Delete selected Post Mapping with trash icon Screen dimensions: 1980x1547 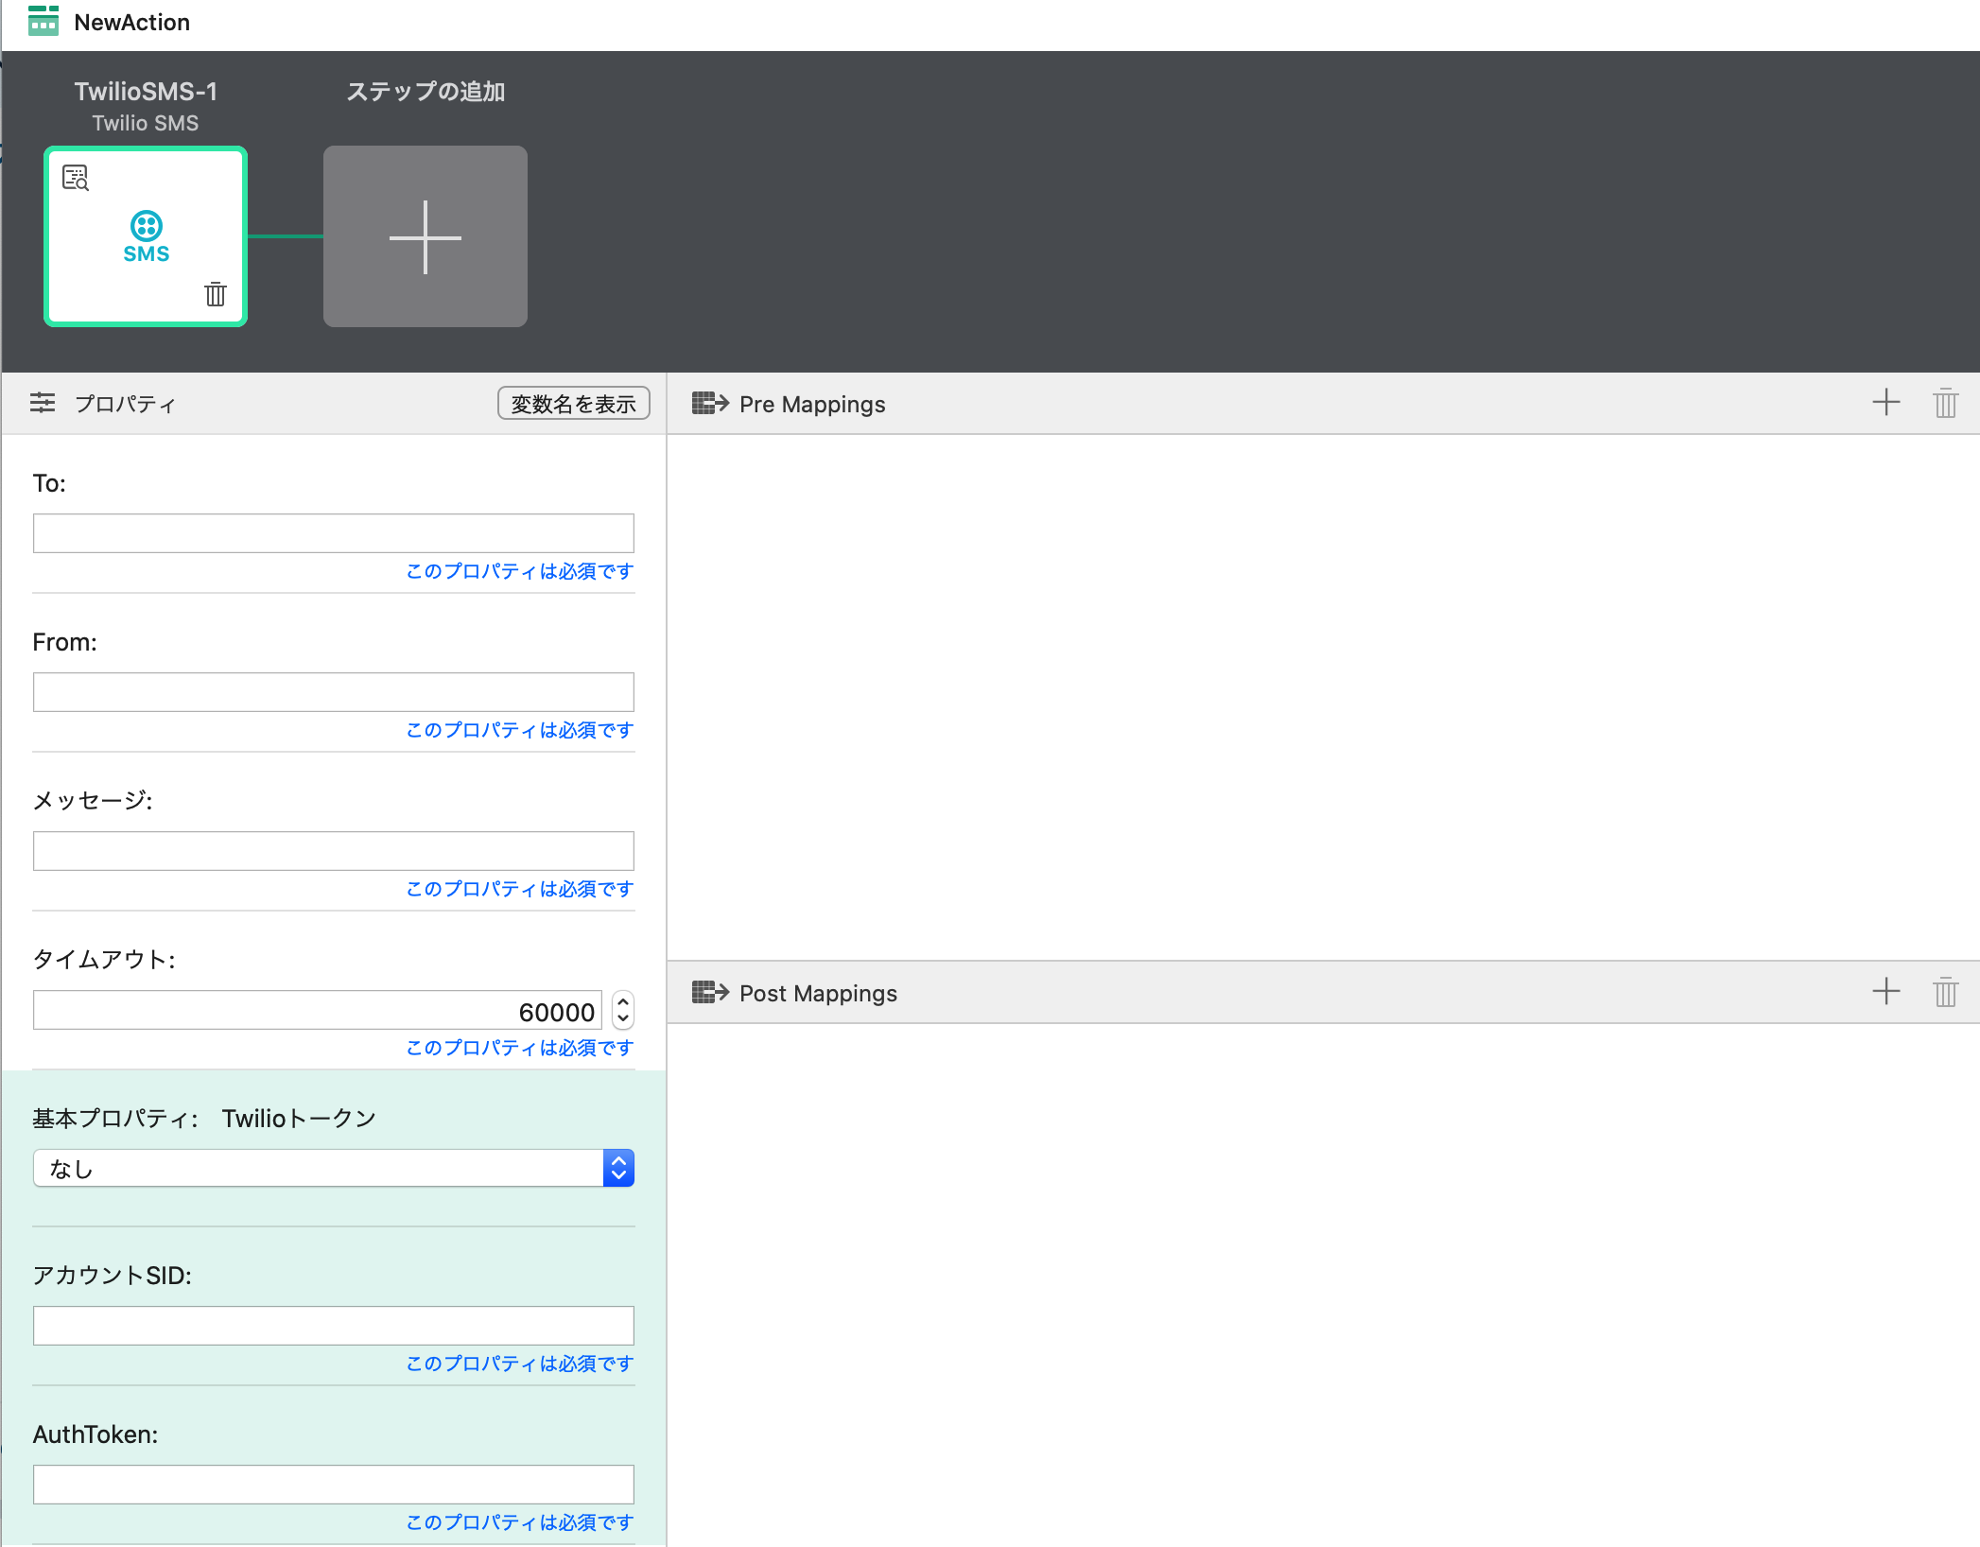(1945, 992)
